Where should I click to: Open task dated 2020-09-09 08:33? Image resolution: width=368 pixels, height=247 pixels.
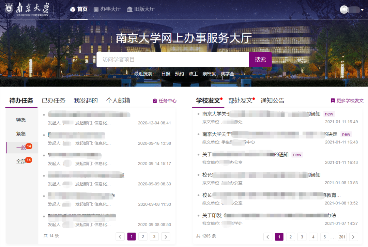107,180
